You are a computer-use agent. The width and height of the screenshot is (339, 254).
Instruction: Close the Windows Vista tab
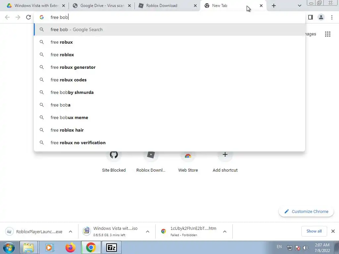pos(64,6)
